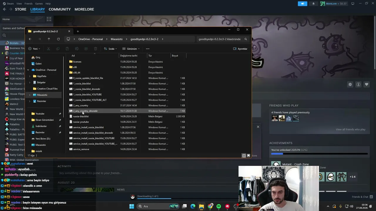
Task: Open the Steam menu in Steam
Action: (10, 4)
